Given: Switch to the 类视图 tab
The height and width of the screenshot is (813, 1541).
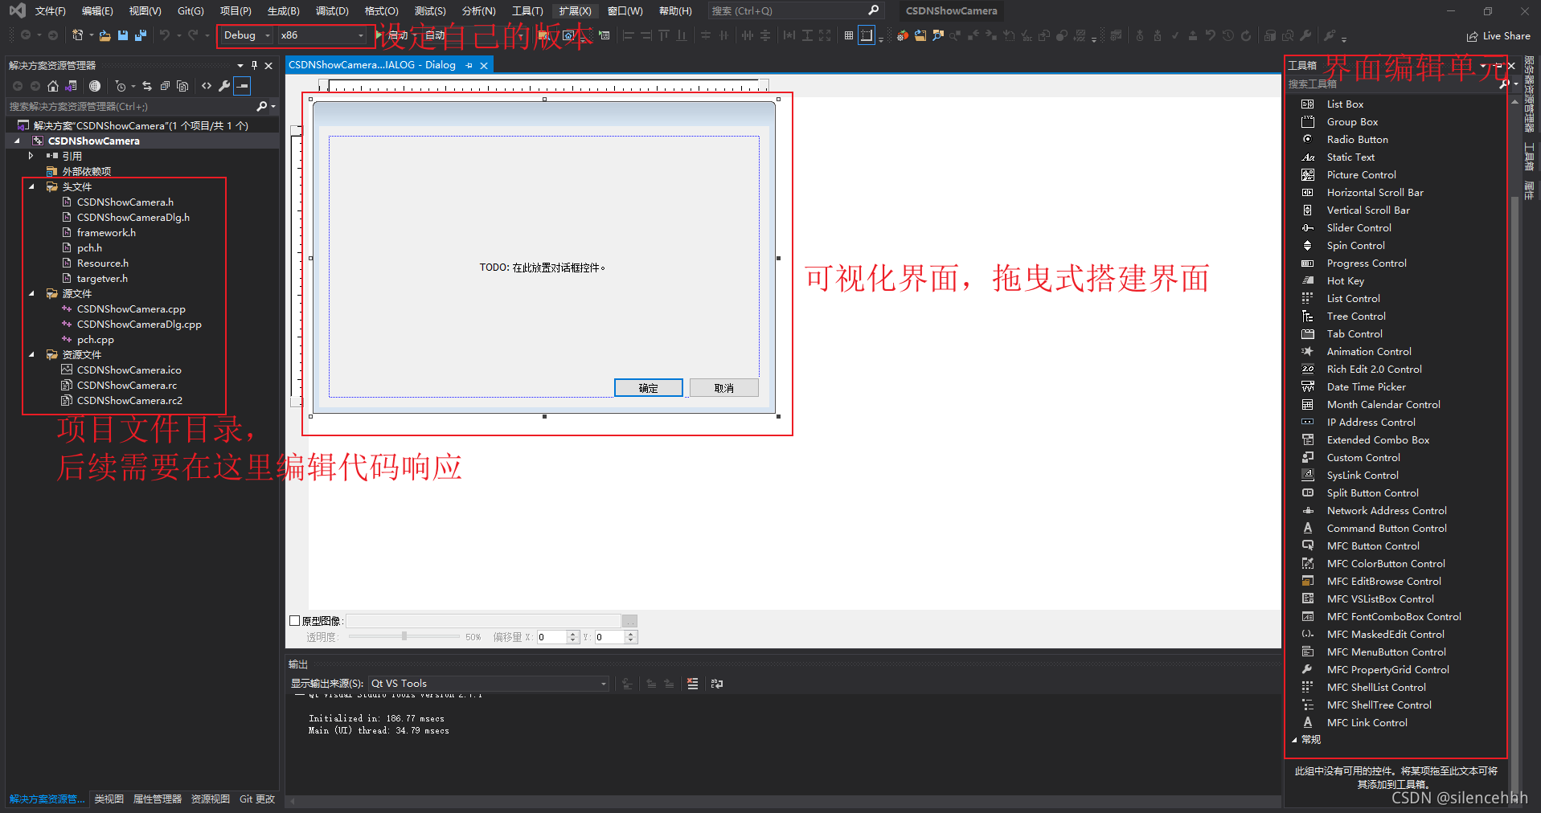Looking at the screenshot, I should coord(109,799).
